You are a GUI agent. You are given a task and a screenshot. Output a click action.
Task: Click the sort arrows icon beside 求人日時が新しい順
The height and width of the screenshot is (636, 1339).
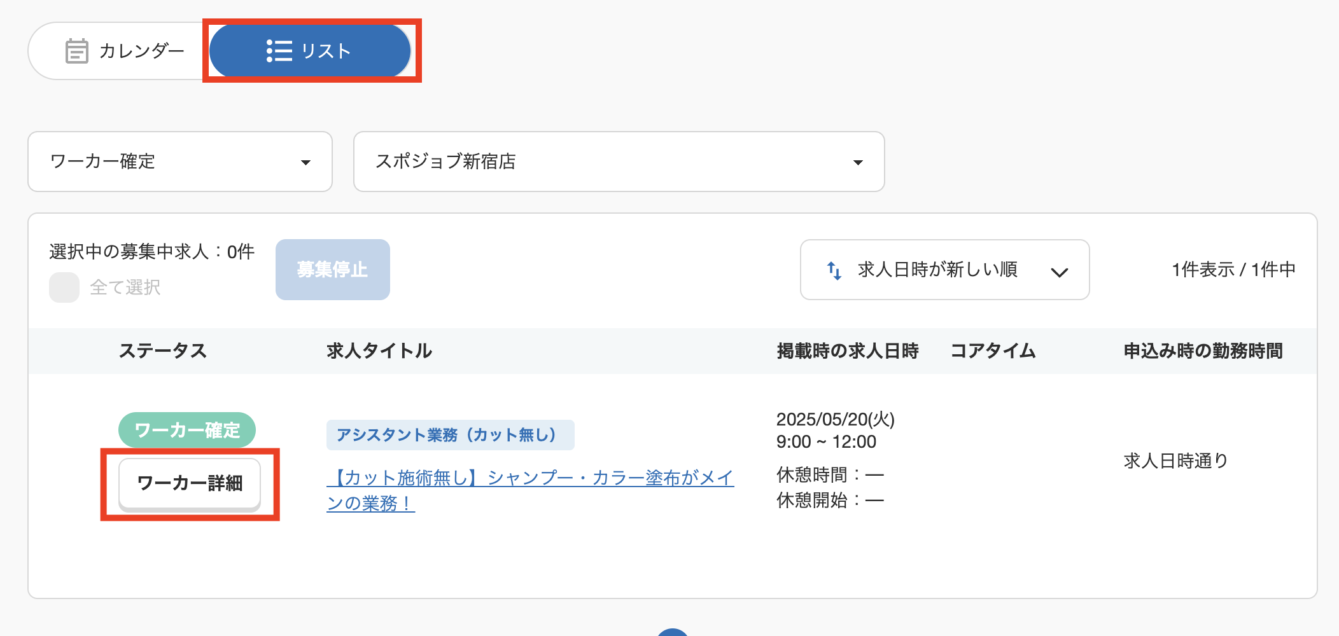pyautogui.click(x=833, y=270)
